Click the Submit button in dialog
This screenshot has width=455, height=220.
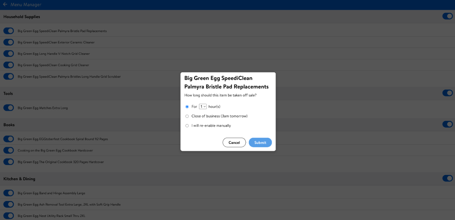260,143
